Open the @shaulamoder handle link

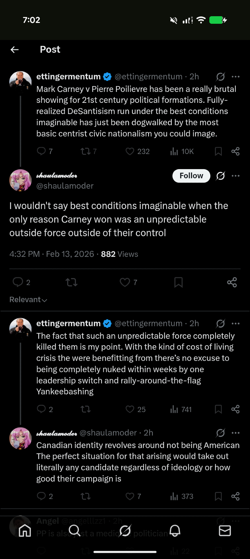tap(65, 186)
